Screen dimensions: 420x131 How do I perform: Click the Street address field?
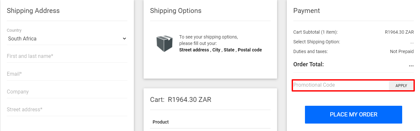pyautogui.click(x=67, y=110)
